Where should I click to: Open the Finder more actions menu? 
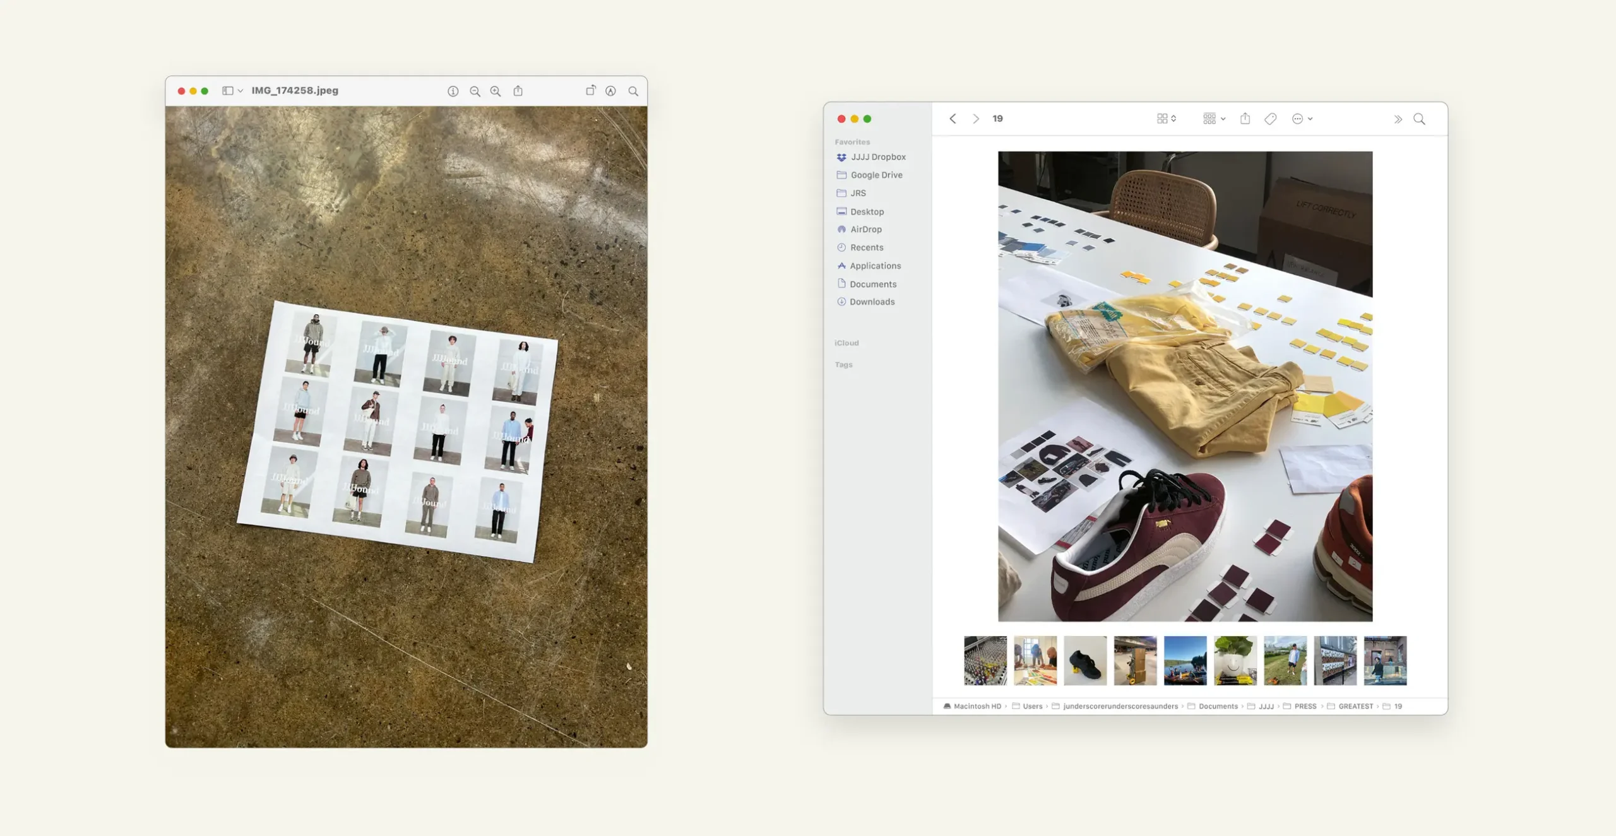(1302, 119)
